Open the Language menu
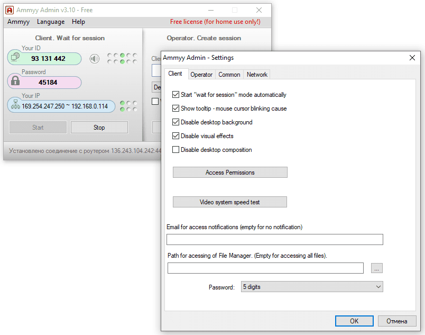The width and height of the screenshot is (425, 335). click(51, 22)
